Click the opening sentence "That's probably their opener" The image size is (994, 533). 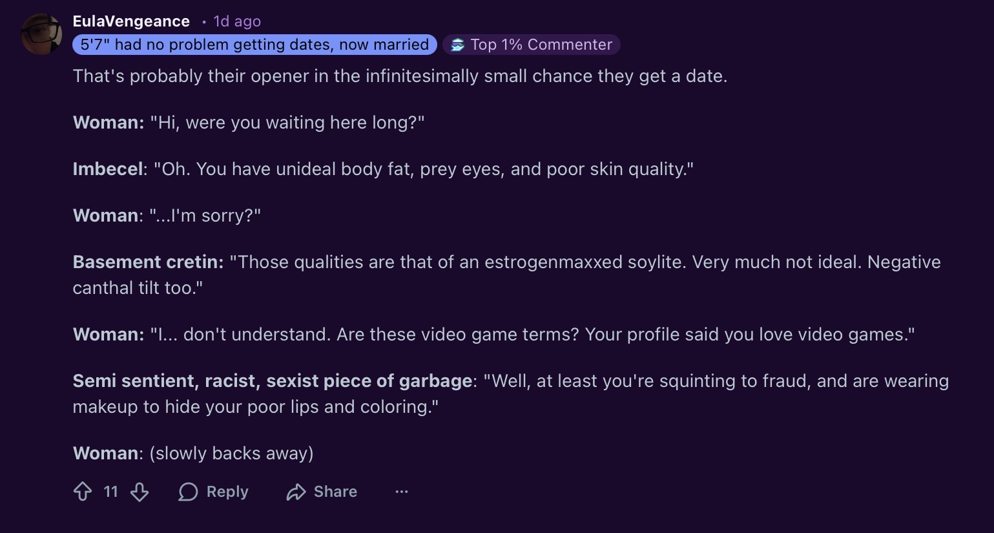coord(400,76)
